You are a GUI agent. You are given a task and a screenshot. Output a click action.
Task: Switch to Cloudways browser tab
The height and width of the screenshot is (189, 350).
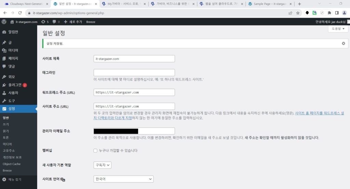(x=26, y=4)
